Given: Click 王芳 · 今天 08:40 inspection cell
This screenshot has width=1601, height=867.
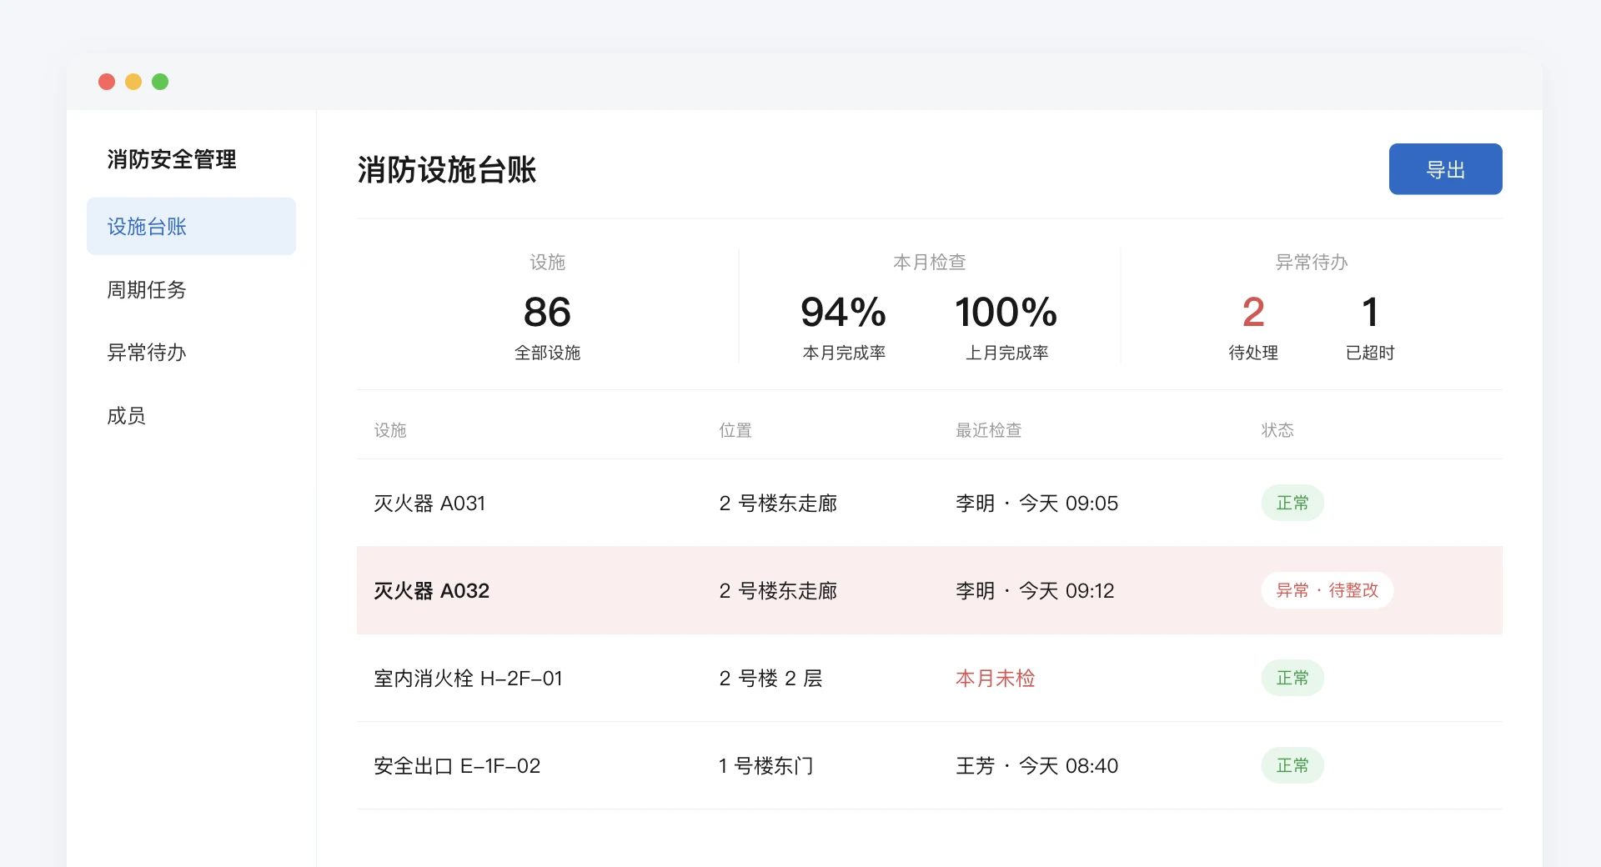Looking at the screenshot, I should [1036, 765].
